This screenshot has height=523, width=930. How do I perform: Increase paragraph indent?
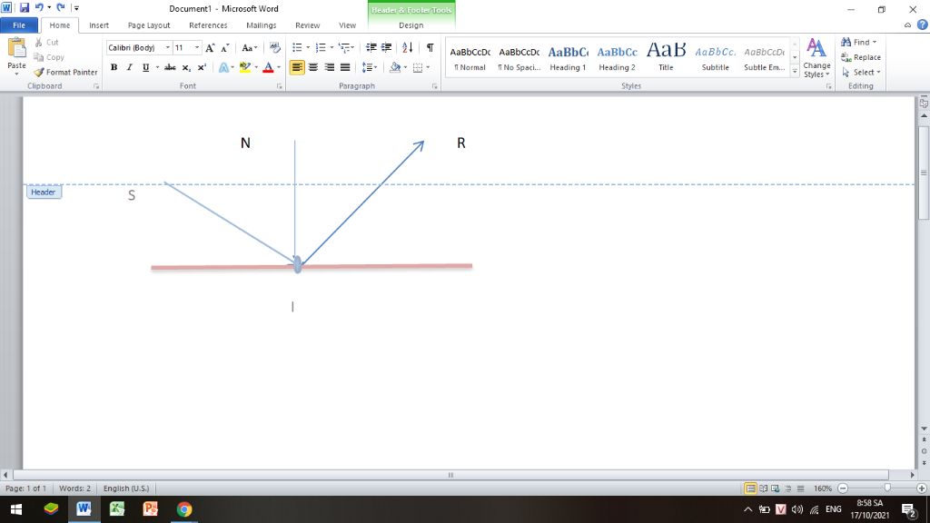click(x=387, y=47)
